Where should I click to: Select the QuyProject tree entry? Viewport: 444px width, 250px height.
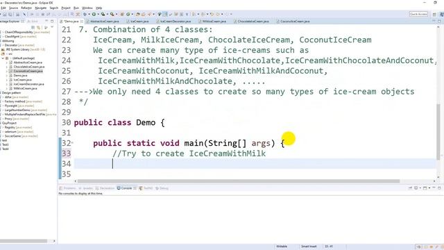[x=9, y=123]
